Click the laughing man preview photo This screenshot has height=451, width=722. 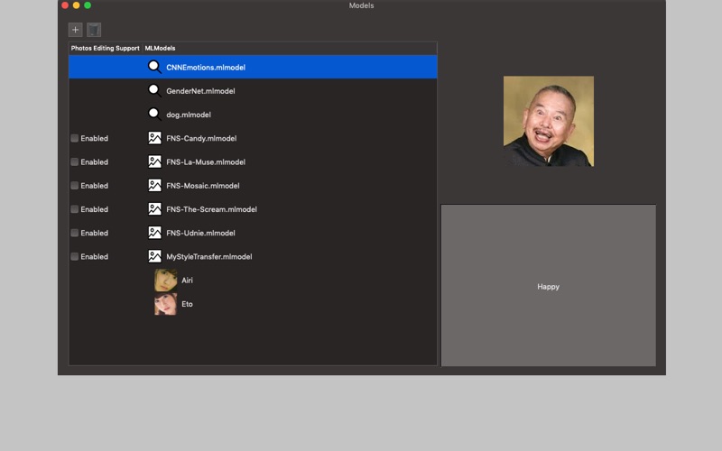548,121
